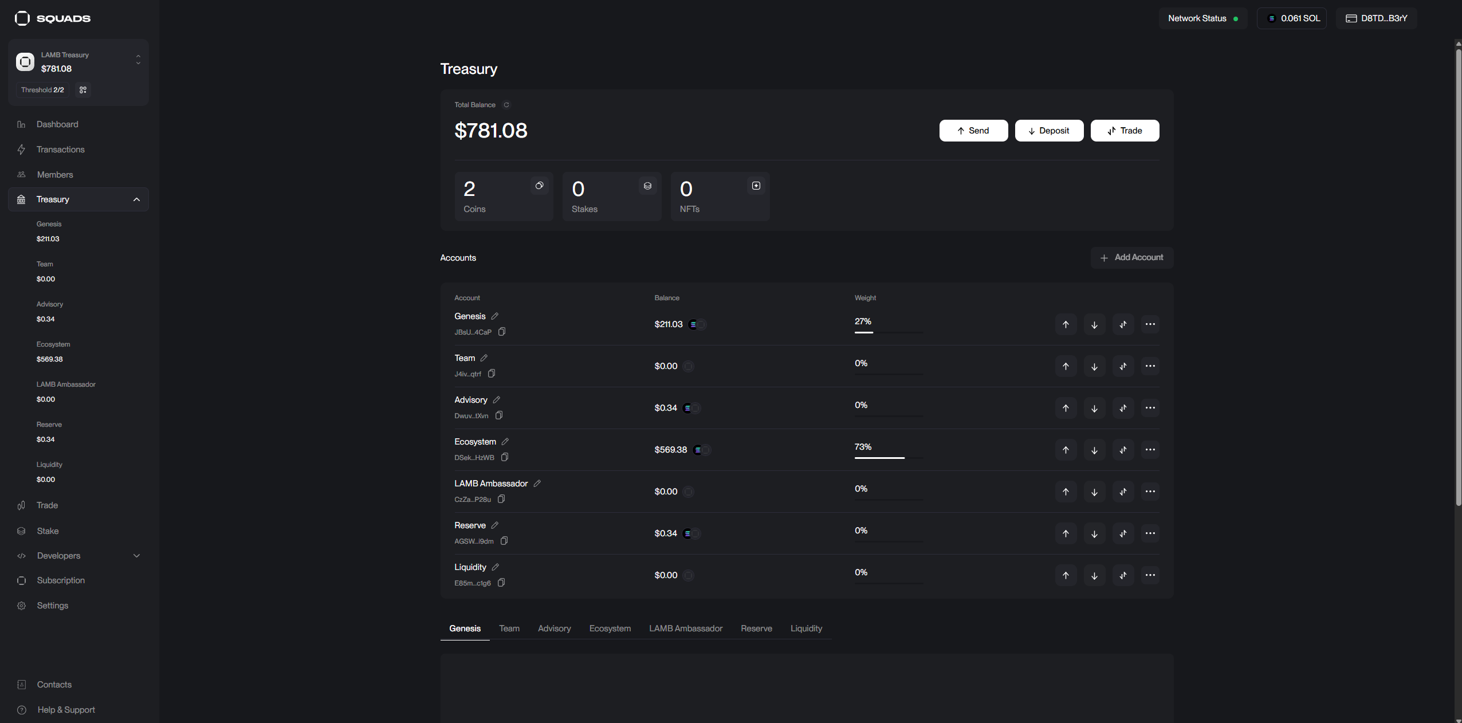Image resolution: width=1462 pixels, height=723 pixels.
Task: Open the D8TD...B3rY wallet menu
Action: [1376, 18]
